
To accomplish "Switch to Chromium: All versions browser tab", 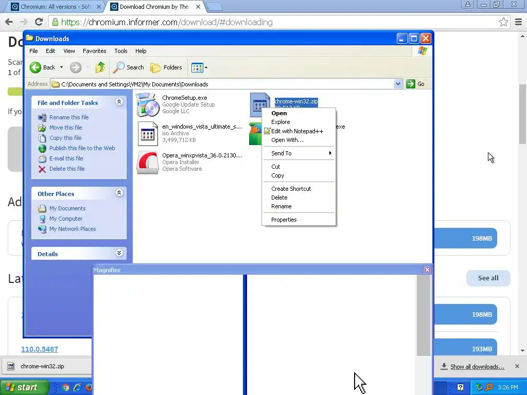I will coord(56,7).
